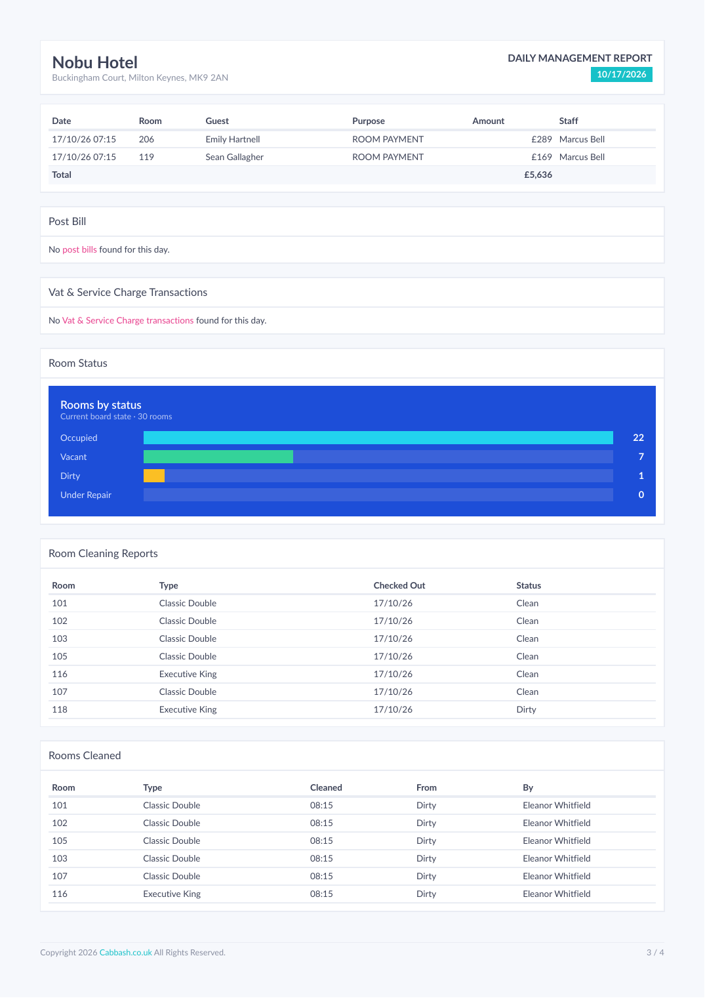
Task: Click the £169 amount
Action: 542,157
